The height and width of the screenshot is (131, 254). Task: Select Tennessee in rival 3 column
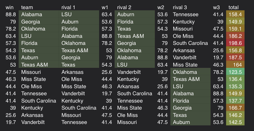pos(186,14)
